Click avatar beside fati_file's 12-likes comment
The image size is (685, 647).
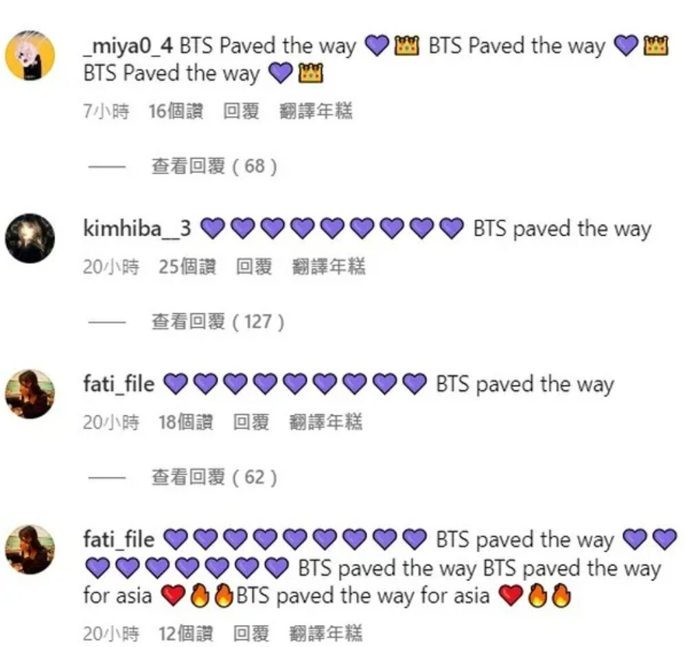click(x=30, y=549)
